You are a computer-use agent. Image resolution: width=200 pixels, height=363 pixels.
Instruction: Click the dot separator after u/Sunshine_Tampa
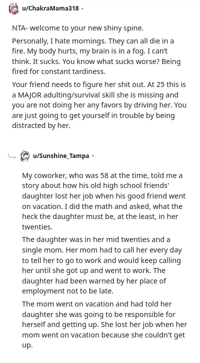click(93, 156)
